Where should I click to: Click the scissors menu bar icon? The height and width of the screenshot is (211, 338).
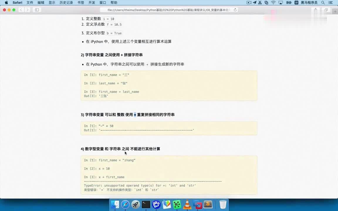click(x=260, y=3)
